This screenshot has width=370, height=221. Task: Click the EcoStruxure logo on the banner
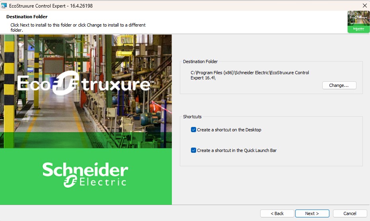(85, 83)
